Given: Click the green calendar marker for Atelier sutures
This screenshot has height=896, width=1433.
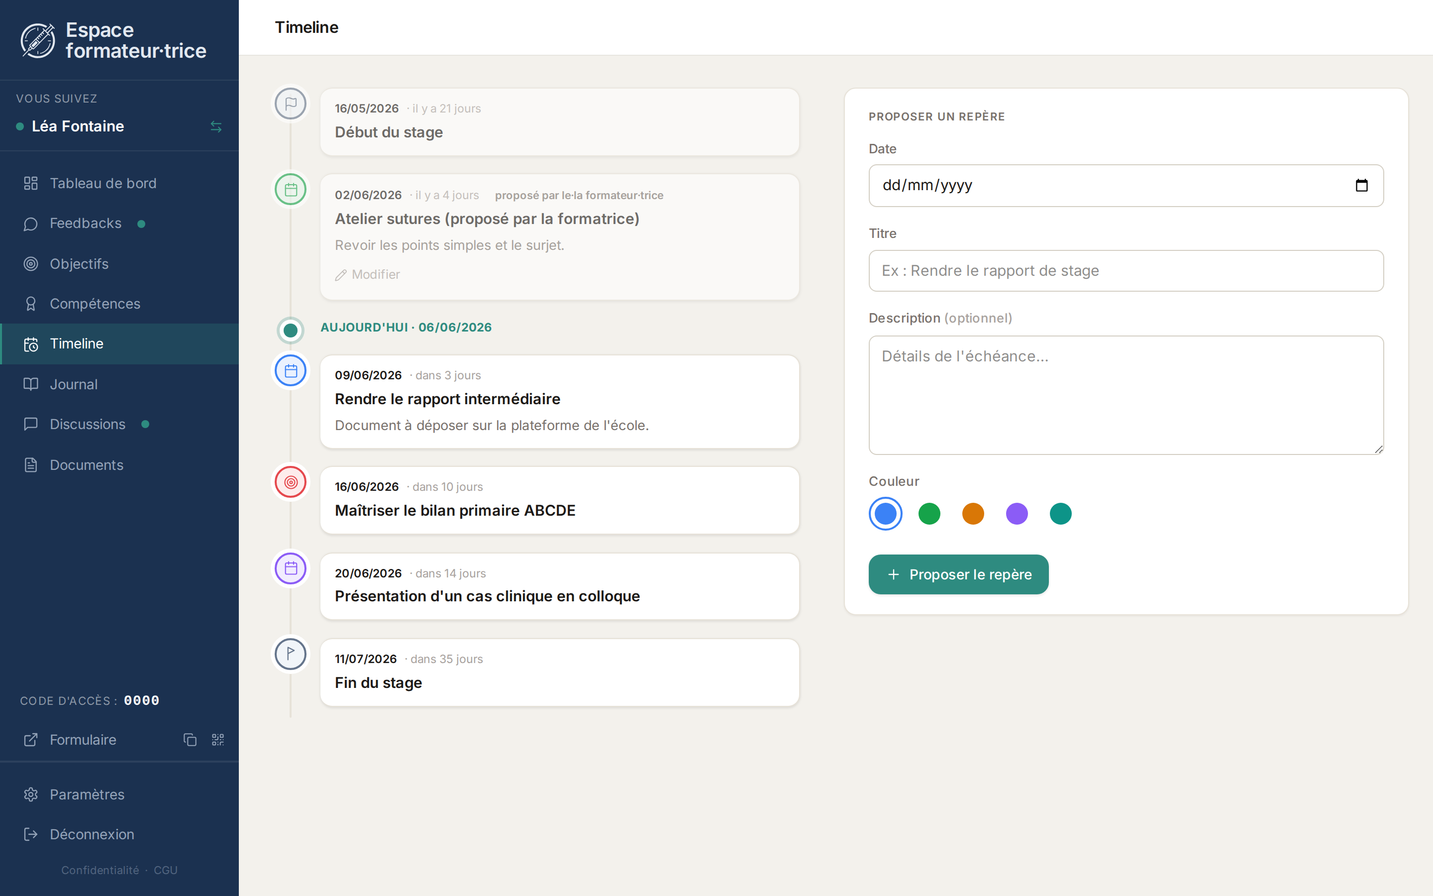Looking at the screenshot, I should 291,190.
